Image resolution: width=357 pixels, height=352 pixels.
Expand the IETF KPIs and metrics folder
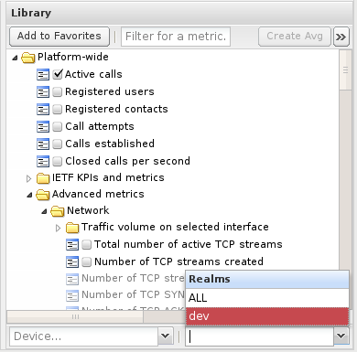[x=28, y=178]
